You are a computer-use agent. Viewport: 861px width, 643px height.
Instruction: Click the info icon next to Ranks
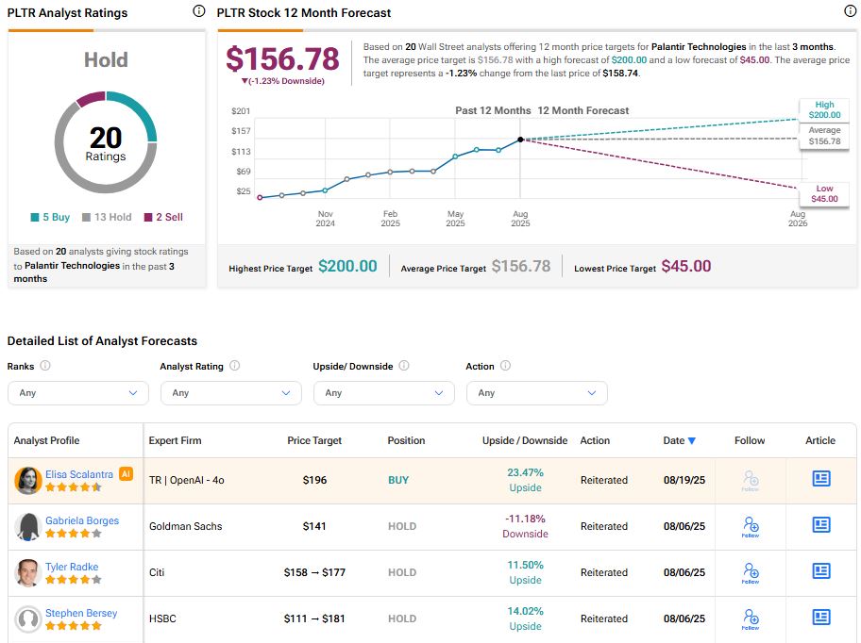[45, 365]
